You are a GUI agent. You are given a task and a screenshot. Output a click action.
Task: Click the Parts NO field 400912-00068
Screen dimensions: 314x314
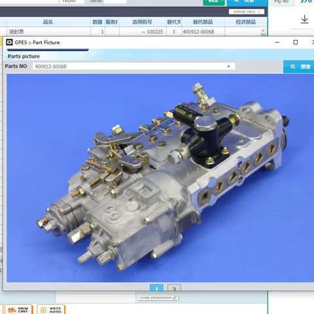pos(133,67)
